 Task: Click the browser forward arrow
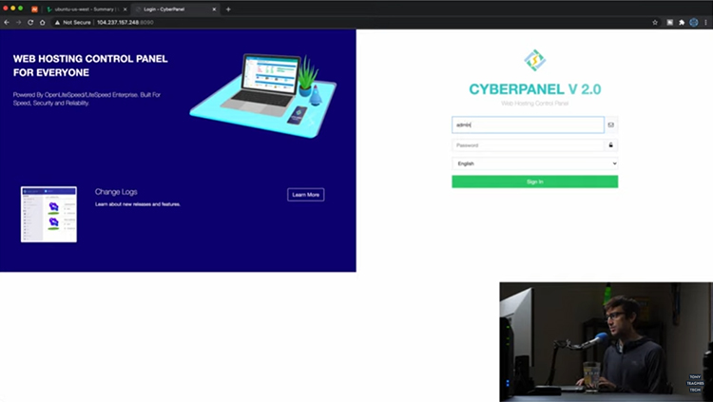coord(19,22)
